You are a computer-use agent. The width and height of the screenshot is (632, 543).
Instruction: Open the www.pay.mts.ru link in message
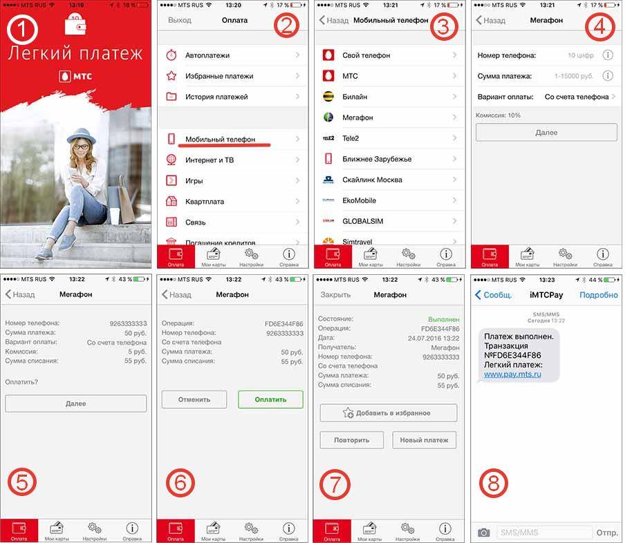tap(512, 374)
